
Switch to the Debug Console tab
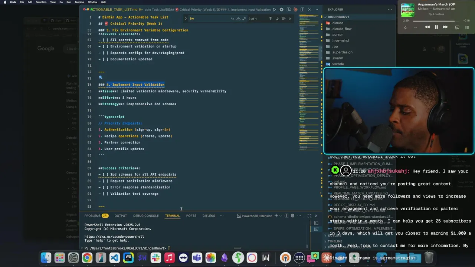point(146,216)
